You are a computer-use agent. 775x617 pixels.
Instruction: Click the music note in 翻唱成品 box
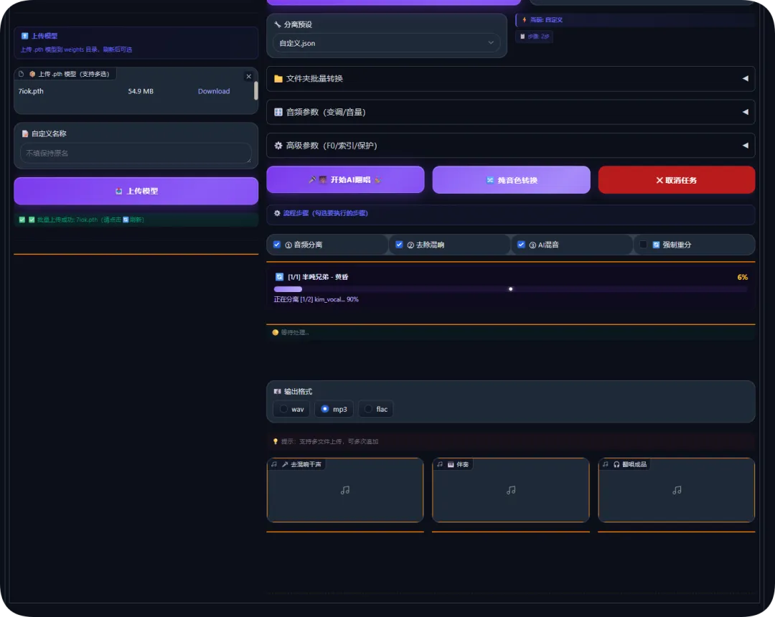tap(677, 490)
